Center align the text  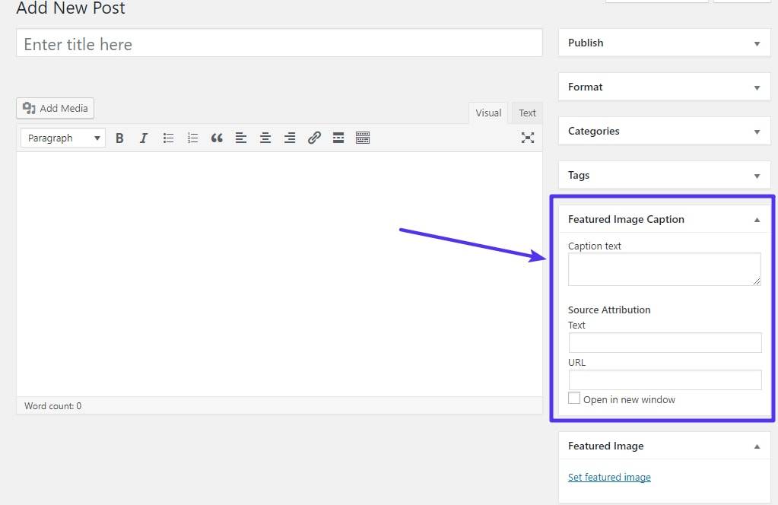pos(265,138)
